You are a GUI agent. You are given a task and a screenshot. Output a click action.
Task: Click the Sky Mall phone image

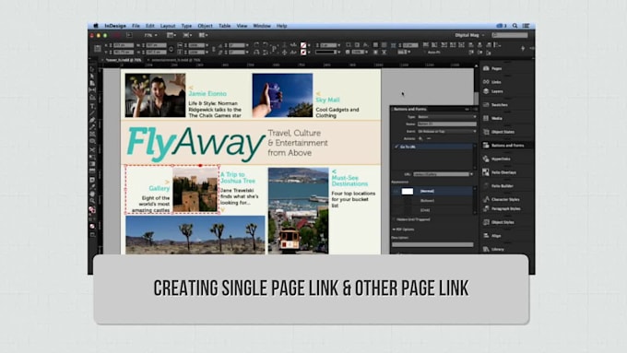[282, 95]
